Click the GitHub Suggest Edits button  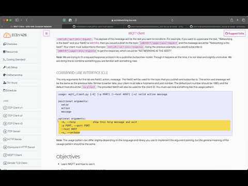point(235,34)
